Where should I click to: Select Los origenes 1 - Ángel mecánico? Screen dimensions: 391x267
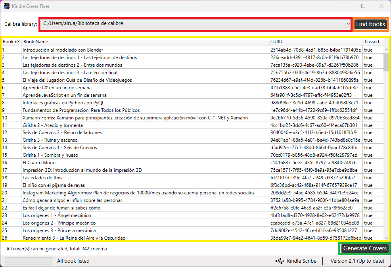(192, 215)
